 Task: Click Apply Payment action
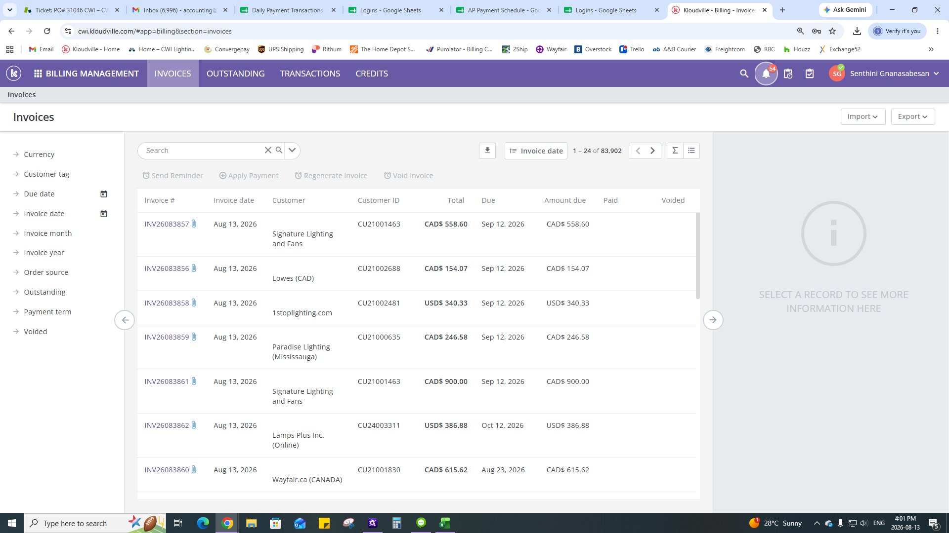pyautogui.click(x=249, y=176)
